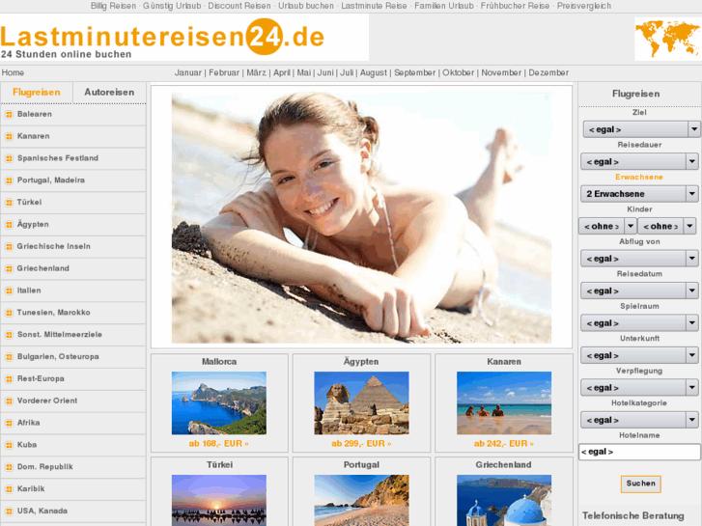702x526 pixels.
Task: Select Oktober in the month navigation
Action: click(458, 72)
